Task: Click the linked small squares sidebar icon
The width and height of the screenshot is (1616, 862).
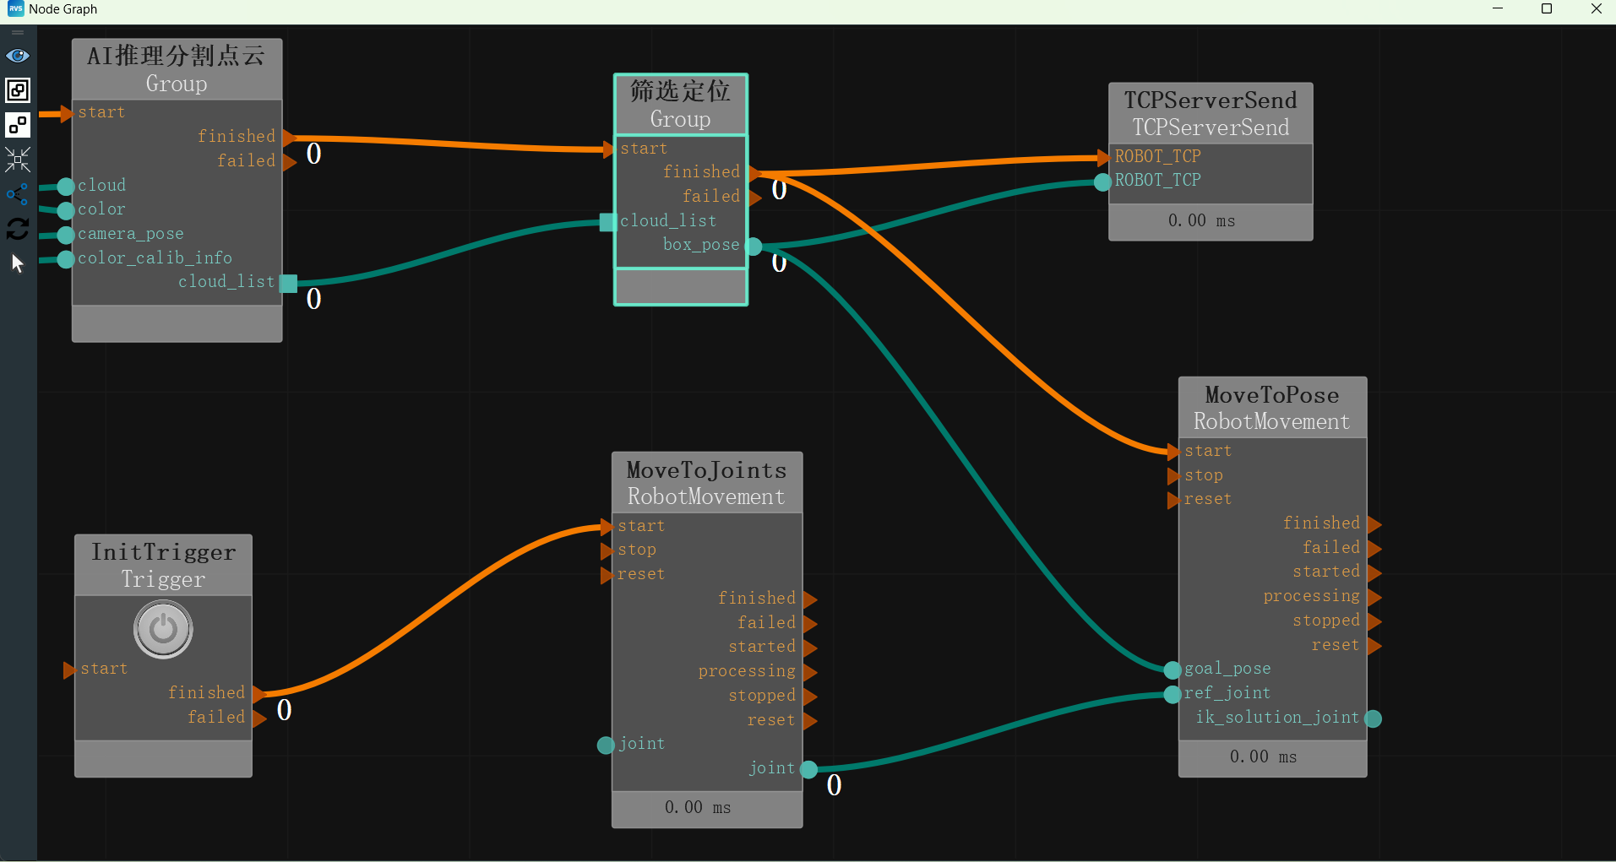Action: point(18,125)
